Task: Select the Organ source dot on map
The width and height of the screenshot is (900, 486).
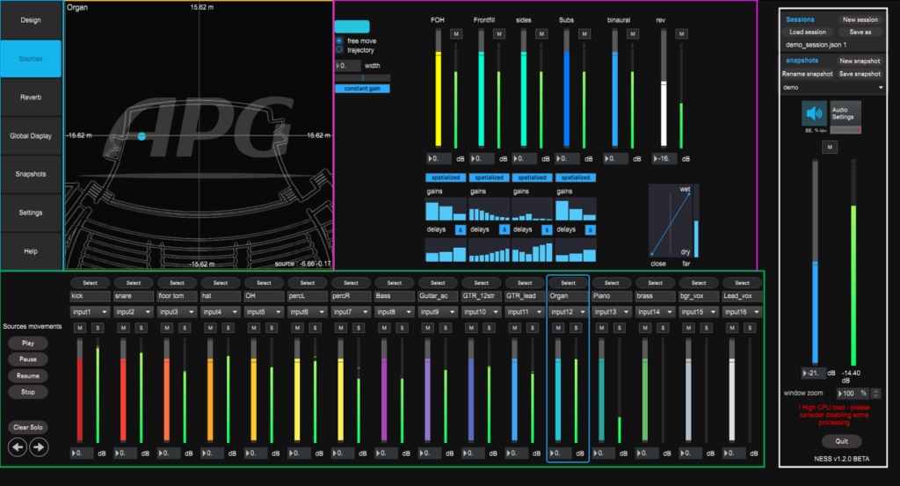Action: (x=142, y=136)
